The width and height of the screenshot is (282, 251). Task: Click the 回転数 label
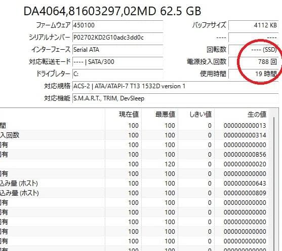click(216, 50)
